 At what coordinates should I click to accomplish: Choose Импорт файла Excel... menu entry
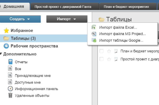118,27
